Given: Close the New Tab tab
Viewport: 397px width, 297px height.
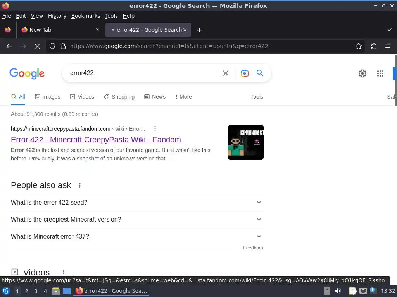Looking at the screenshot, I should click(98, 30).
